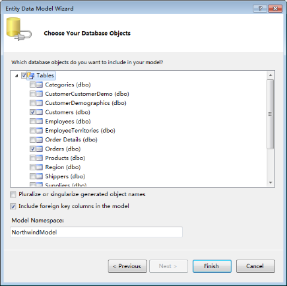The width and height of the screenshot is (287, 286).
Task: Select the CustomerCustomerDemo (dbo) row text
Action: 87,94
